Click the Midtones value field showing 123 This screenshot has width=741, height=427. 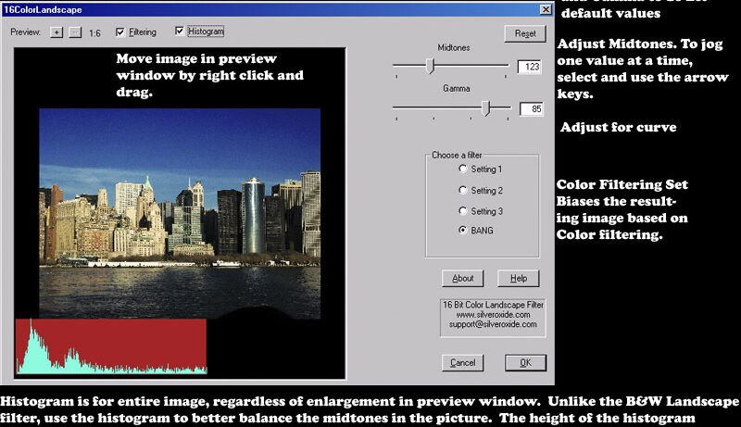tap(530, 67)
